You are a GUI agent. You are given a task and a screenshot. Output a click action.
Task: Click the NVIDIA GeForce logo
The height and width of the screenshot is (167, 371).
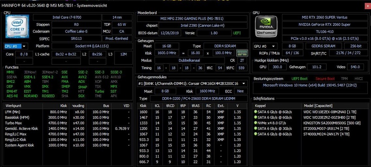point(266,26)
